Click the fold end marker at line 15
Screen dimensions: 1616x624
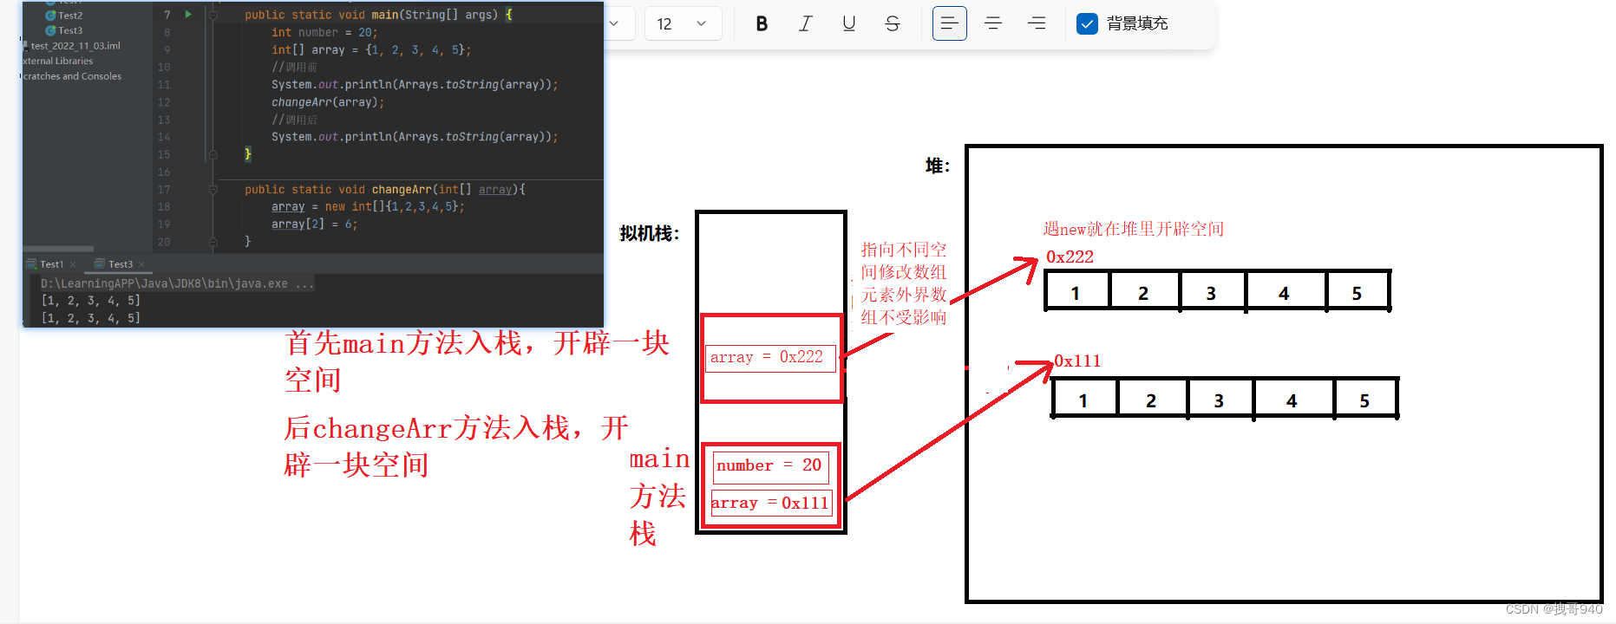tap(213, 154)
